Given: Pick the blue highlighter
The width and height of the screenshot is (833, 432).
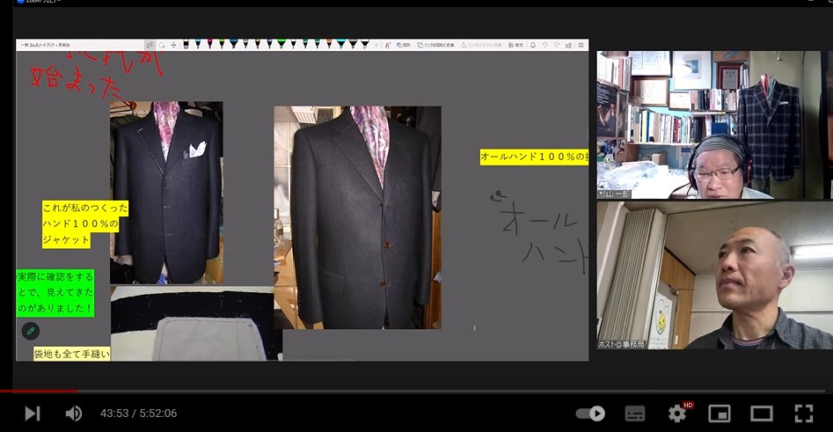Looking at the screenshot, I should (x=233, y=45).
